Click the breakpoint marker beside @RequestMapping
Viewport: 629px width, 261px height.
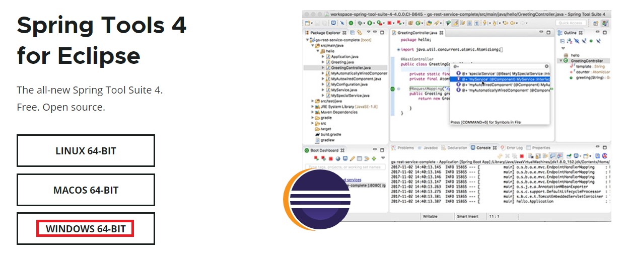[x=393, y=89]
